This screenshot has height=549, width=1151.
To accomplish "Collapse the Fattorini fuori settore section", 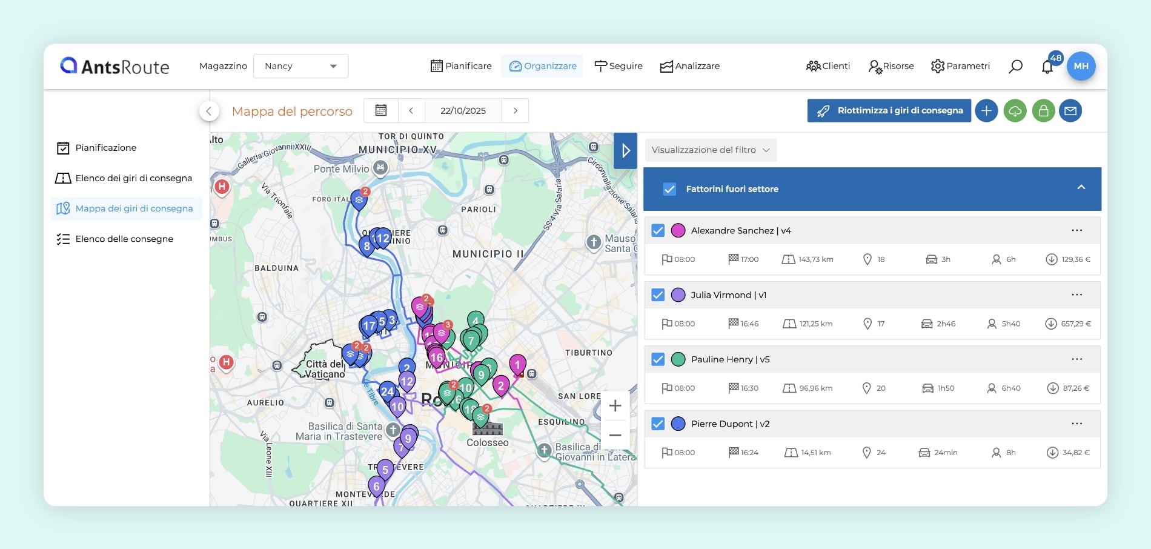I will coord(1081,188).
